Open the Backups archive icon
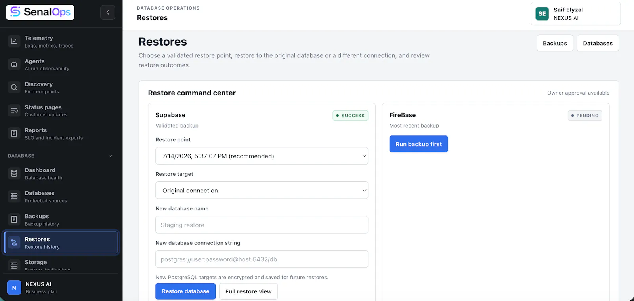 (x=14, y=219)
